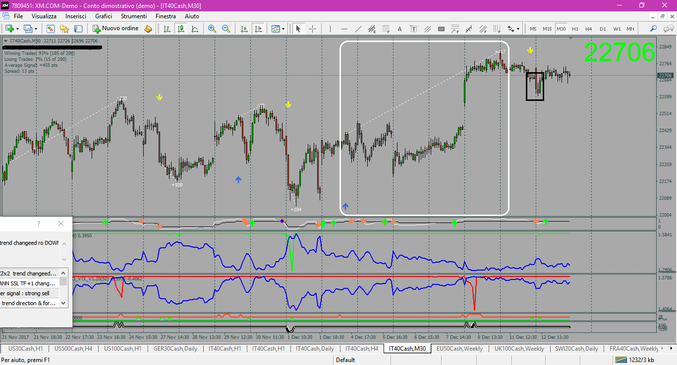Switch to GER30Cash,Daily chart tab
The height and width of the screenshot is (365, 677).
[x=175, y=349]
